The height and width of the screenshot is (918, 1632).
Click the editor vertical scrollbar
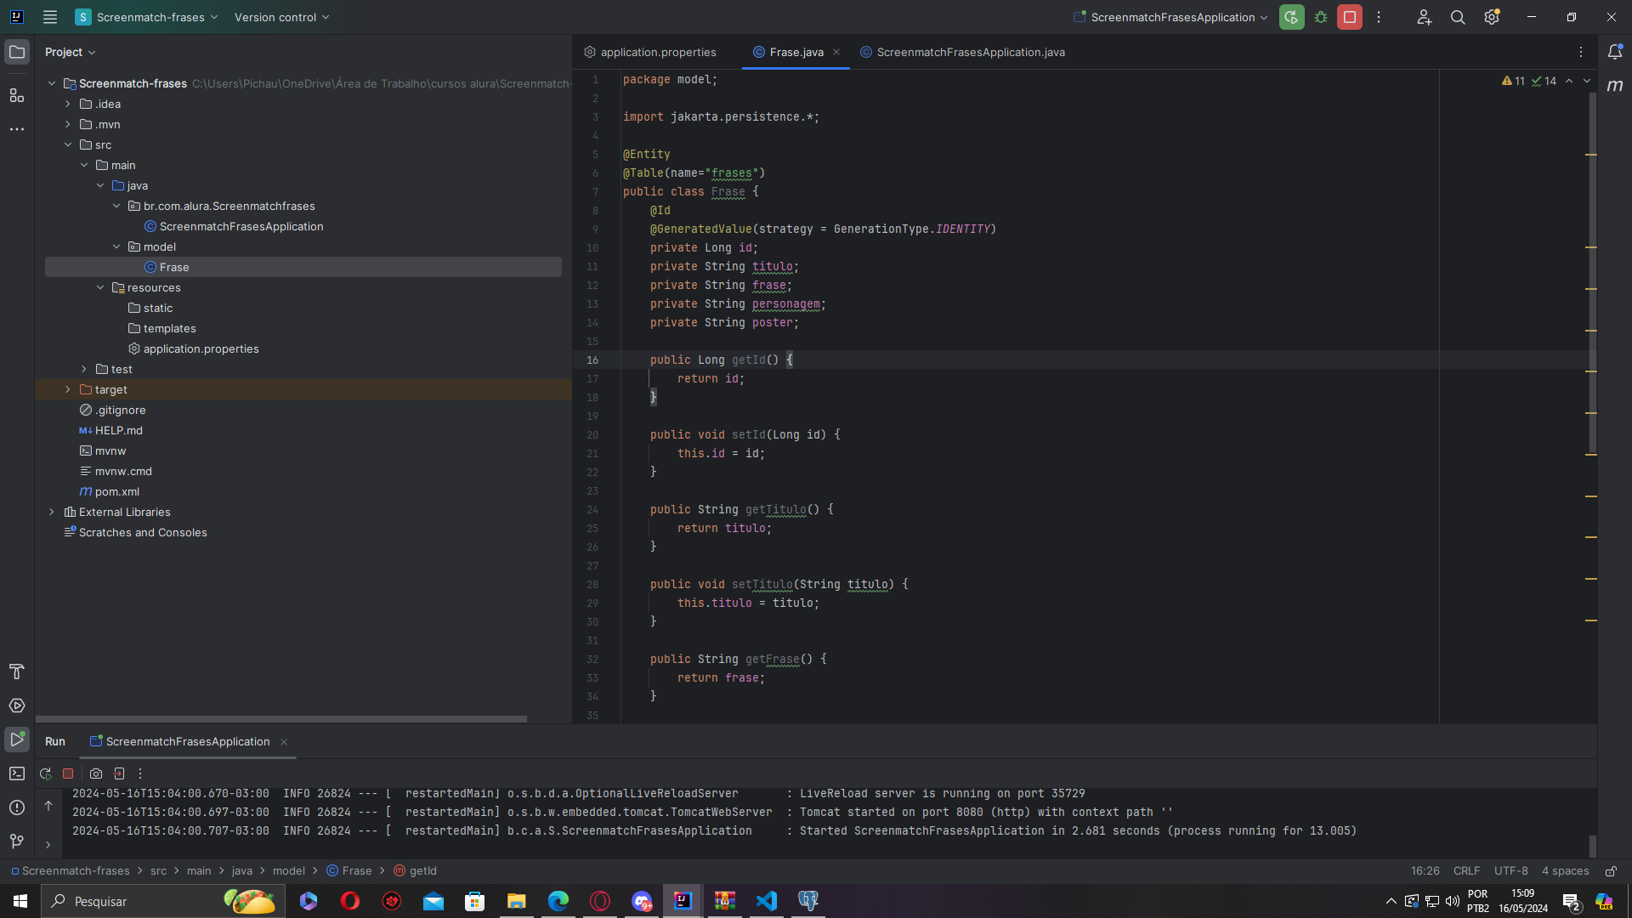point(1592,272)
